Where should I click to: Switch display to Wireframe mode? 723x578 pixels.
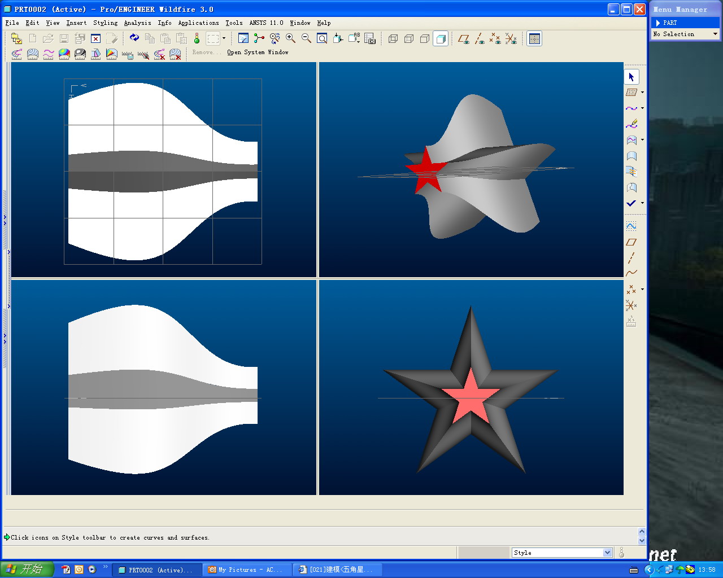pos(393,38)
